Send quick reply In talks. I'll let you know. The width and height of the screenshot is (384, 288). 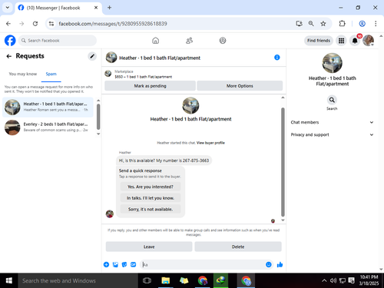(x=151, y=198)
